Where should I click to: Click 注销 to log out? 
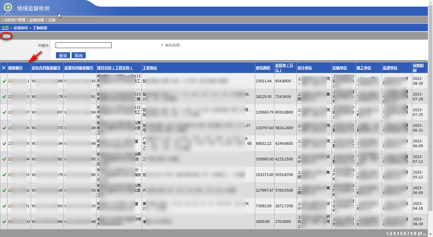point(52,20)
